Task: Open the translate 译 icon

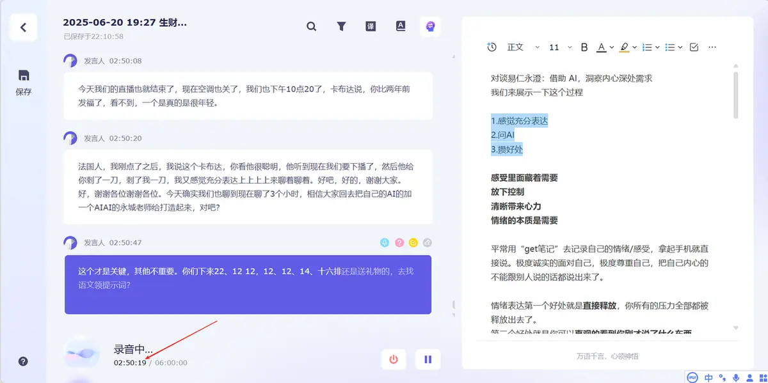Action: click(x=371, y=26)
